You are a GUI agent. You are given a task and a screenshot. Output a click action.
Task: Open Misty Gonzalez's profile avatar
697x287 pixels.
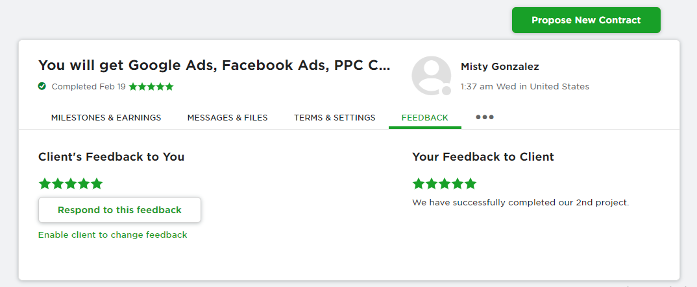point(431,75)
